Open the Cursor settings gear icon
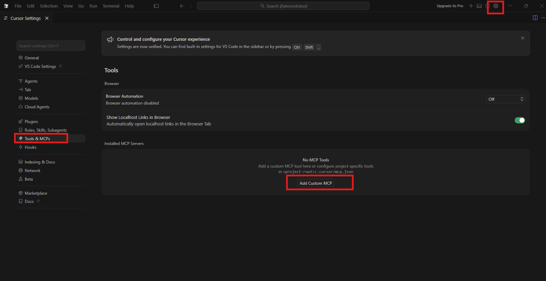This screenshot has height=281, width=546. click(495, 6)
